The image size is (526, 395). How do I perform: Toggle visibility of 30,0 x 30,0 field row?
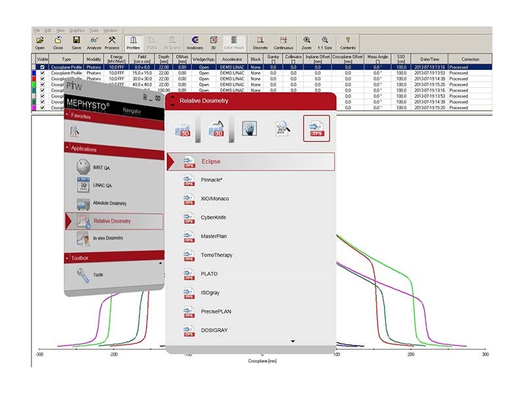tap(42, 78)
